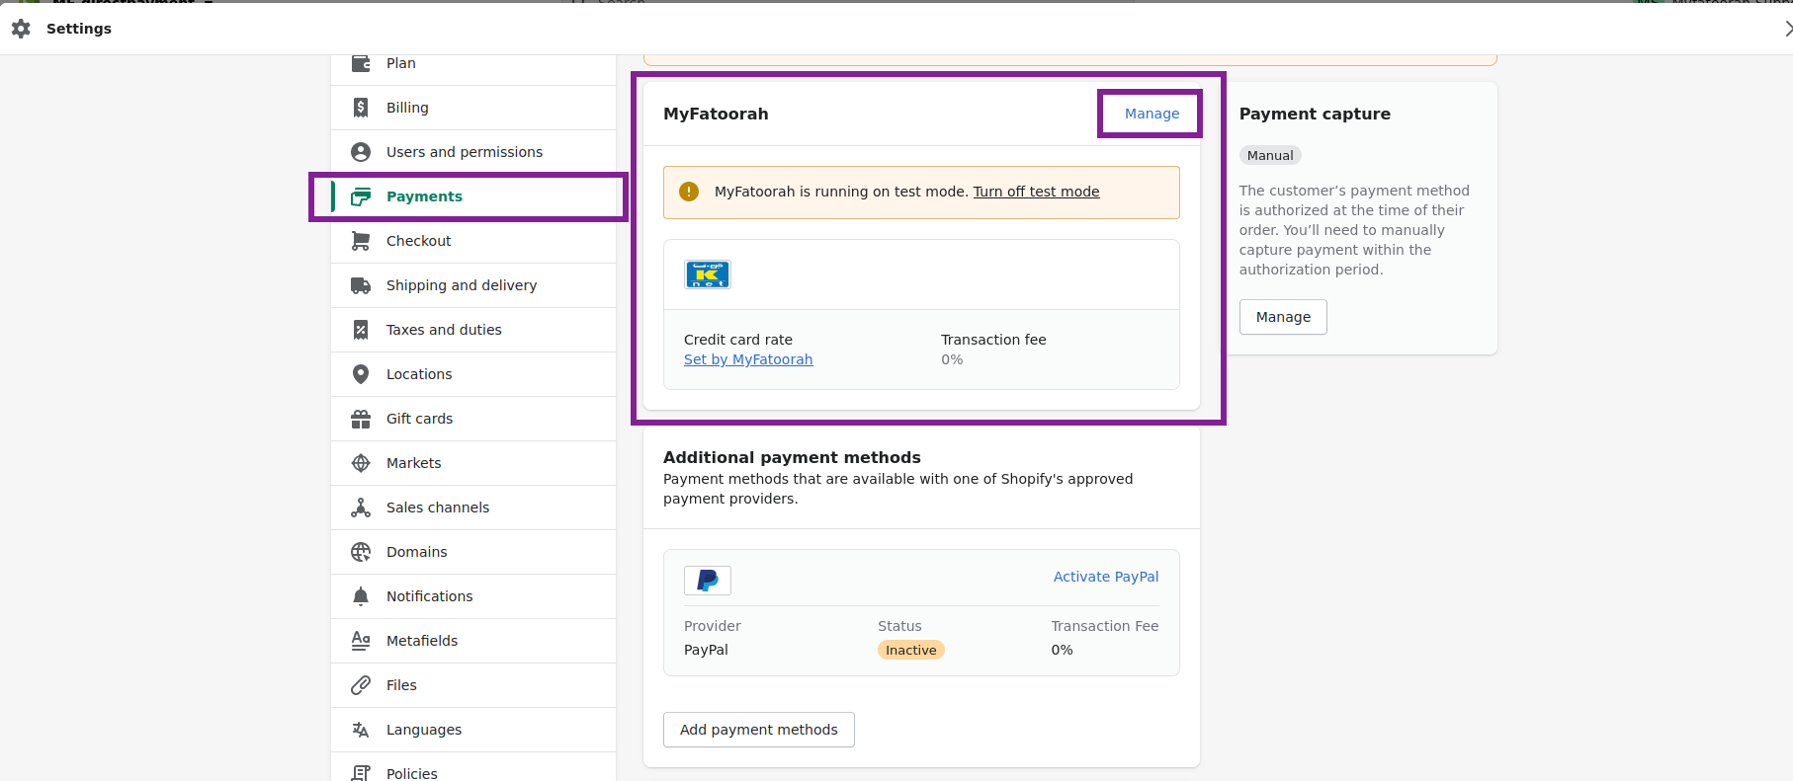Click the Add payment methods button
The height and width of the screenshot is (781, 1793).
[758, 730]
